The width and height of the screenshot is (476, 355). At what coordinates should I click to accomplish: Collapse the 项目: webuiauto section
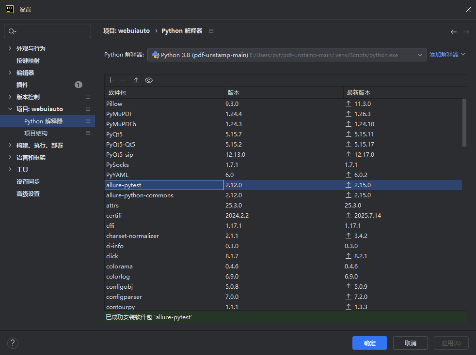click(x=10, y=109)
